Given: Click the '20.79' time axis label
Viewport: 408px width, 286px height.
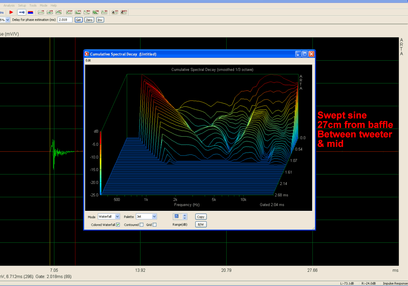Looking at the screenshot, I should 226,270.
